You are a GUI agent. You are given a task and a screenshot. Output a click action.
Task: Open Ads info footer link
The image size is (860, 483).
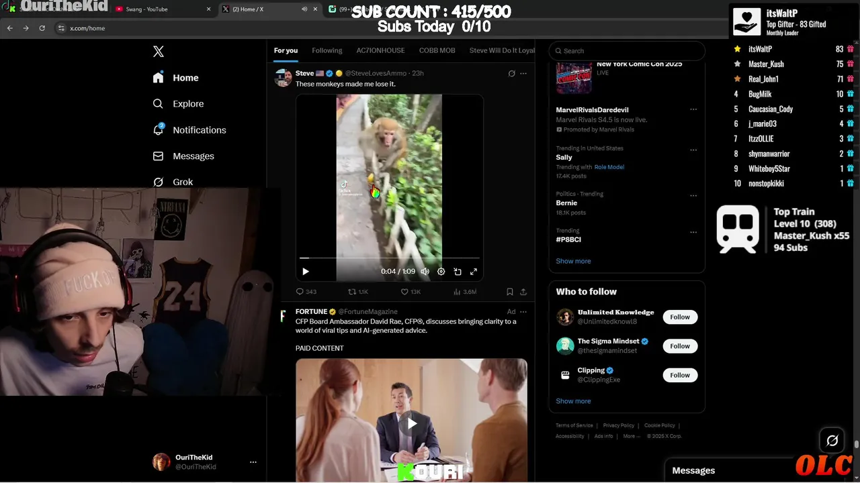click(603, 436)
